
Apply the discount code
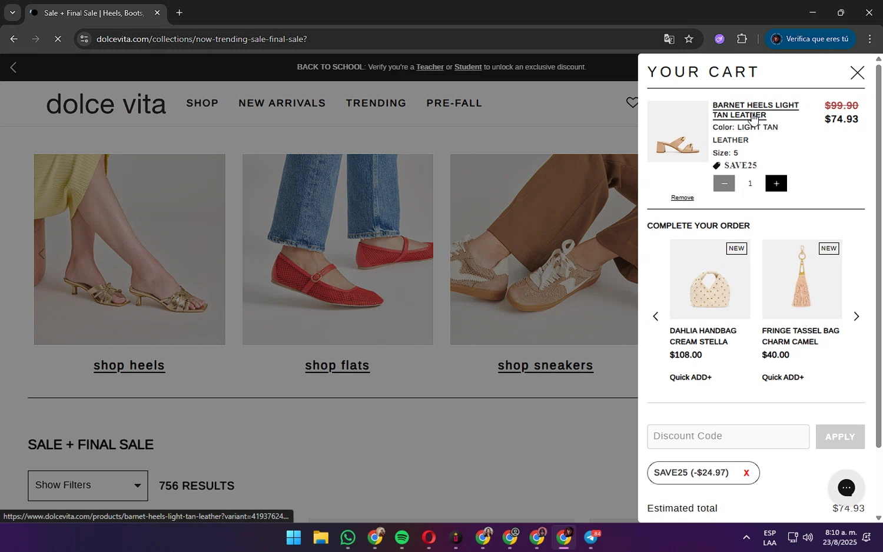click(840, 437)
